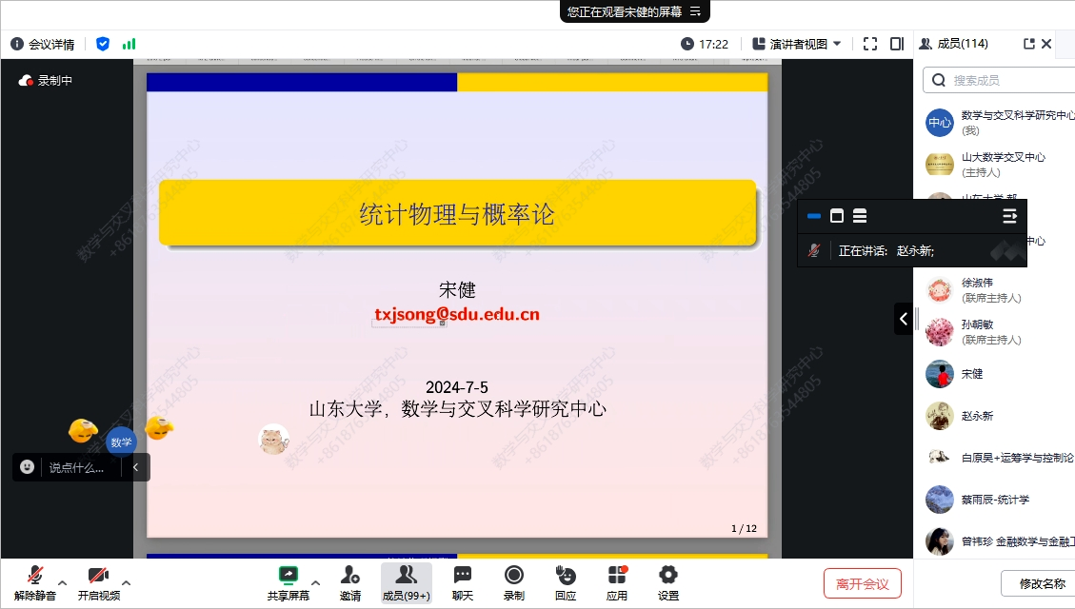Image resolution: width=1075 pixels, height=609 pixels.
Task: Click the meeting details info icon
Action: [16, 44]
